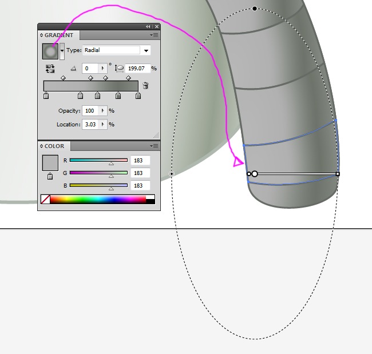Open the gradient swatch preset dropdown arrow
The height and width of the screenshot is (354, 372).
coord(62,51)
